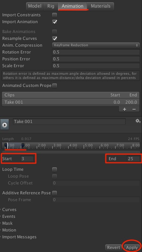Switch to the Rig tab
Screen dimensions: 142x252
51,6
